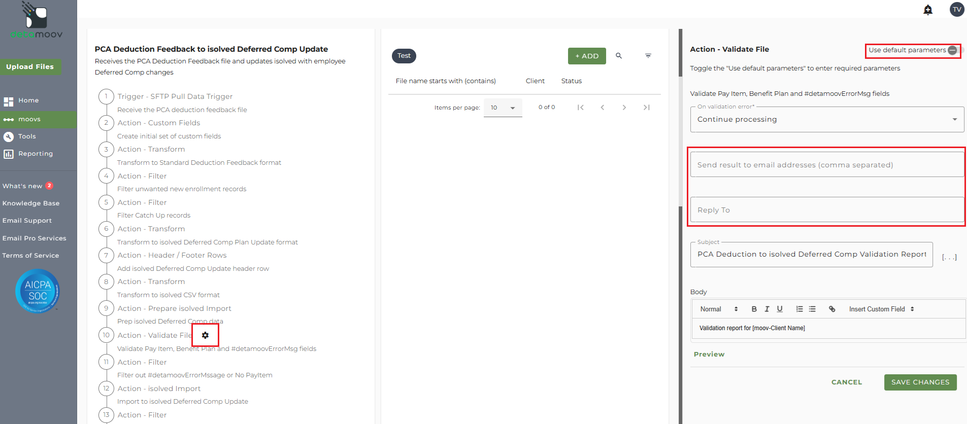
Task: Open Email Support link
Action: point(27,221)
